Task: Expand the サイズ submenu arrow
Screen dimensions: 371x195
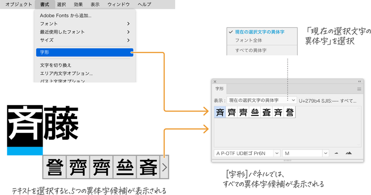Action: (x=128, y=40)
